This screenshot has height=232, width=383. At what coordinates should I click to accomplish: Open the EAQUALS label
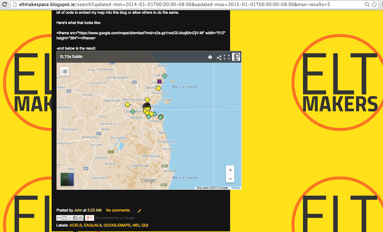point(93,225)
